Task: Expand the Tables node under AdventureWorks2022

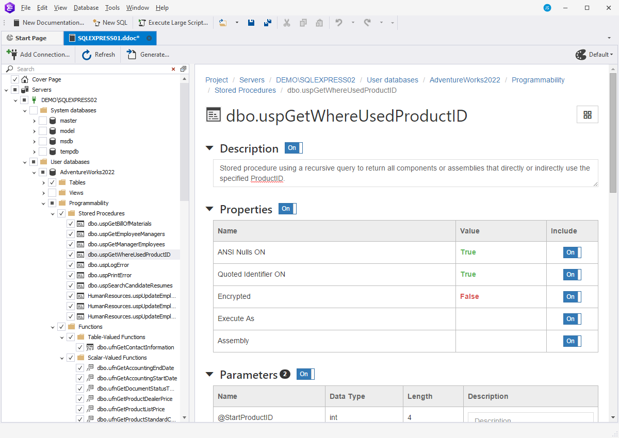Action: pyautogui.click(x=43, y=182)
